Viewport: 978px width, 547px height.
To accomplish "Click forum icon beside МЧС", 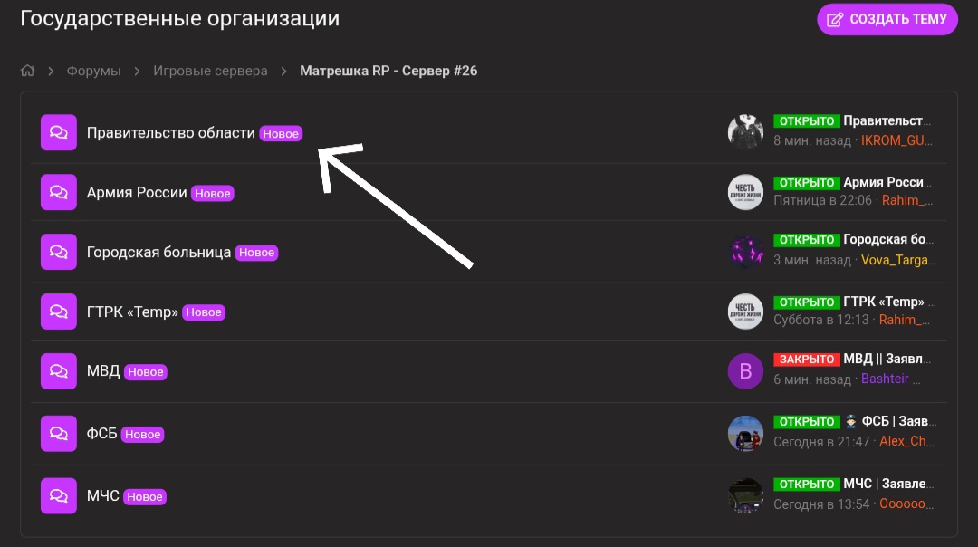I will click(x=59, y=496).
